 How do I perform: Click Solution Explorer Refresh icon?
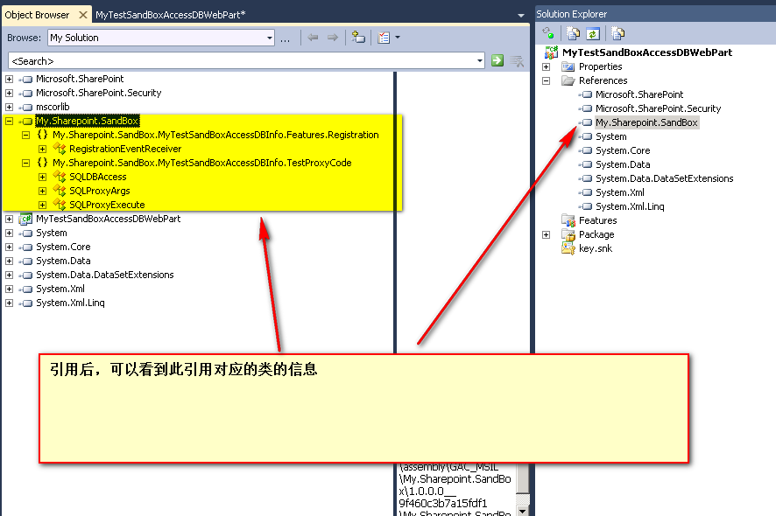593,33
